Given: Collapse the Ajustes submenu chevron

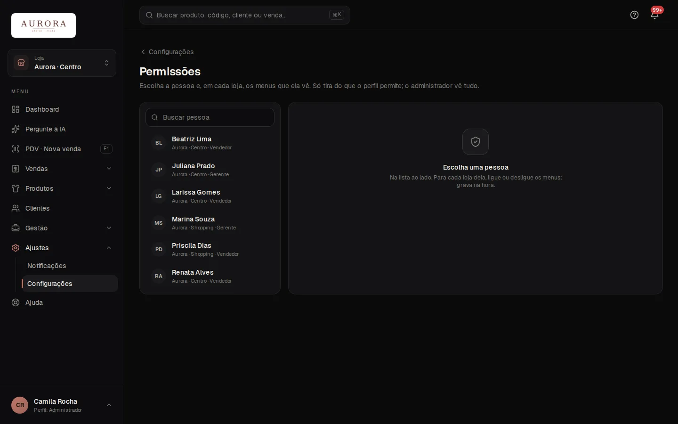Looking at the screenshot, I should (x=109, y=248).
